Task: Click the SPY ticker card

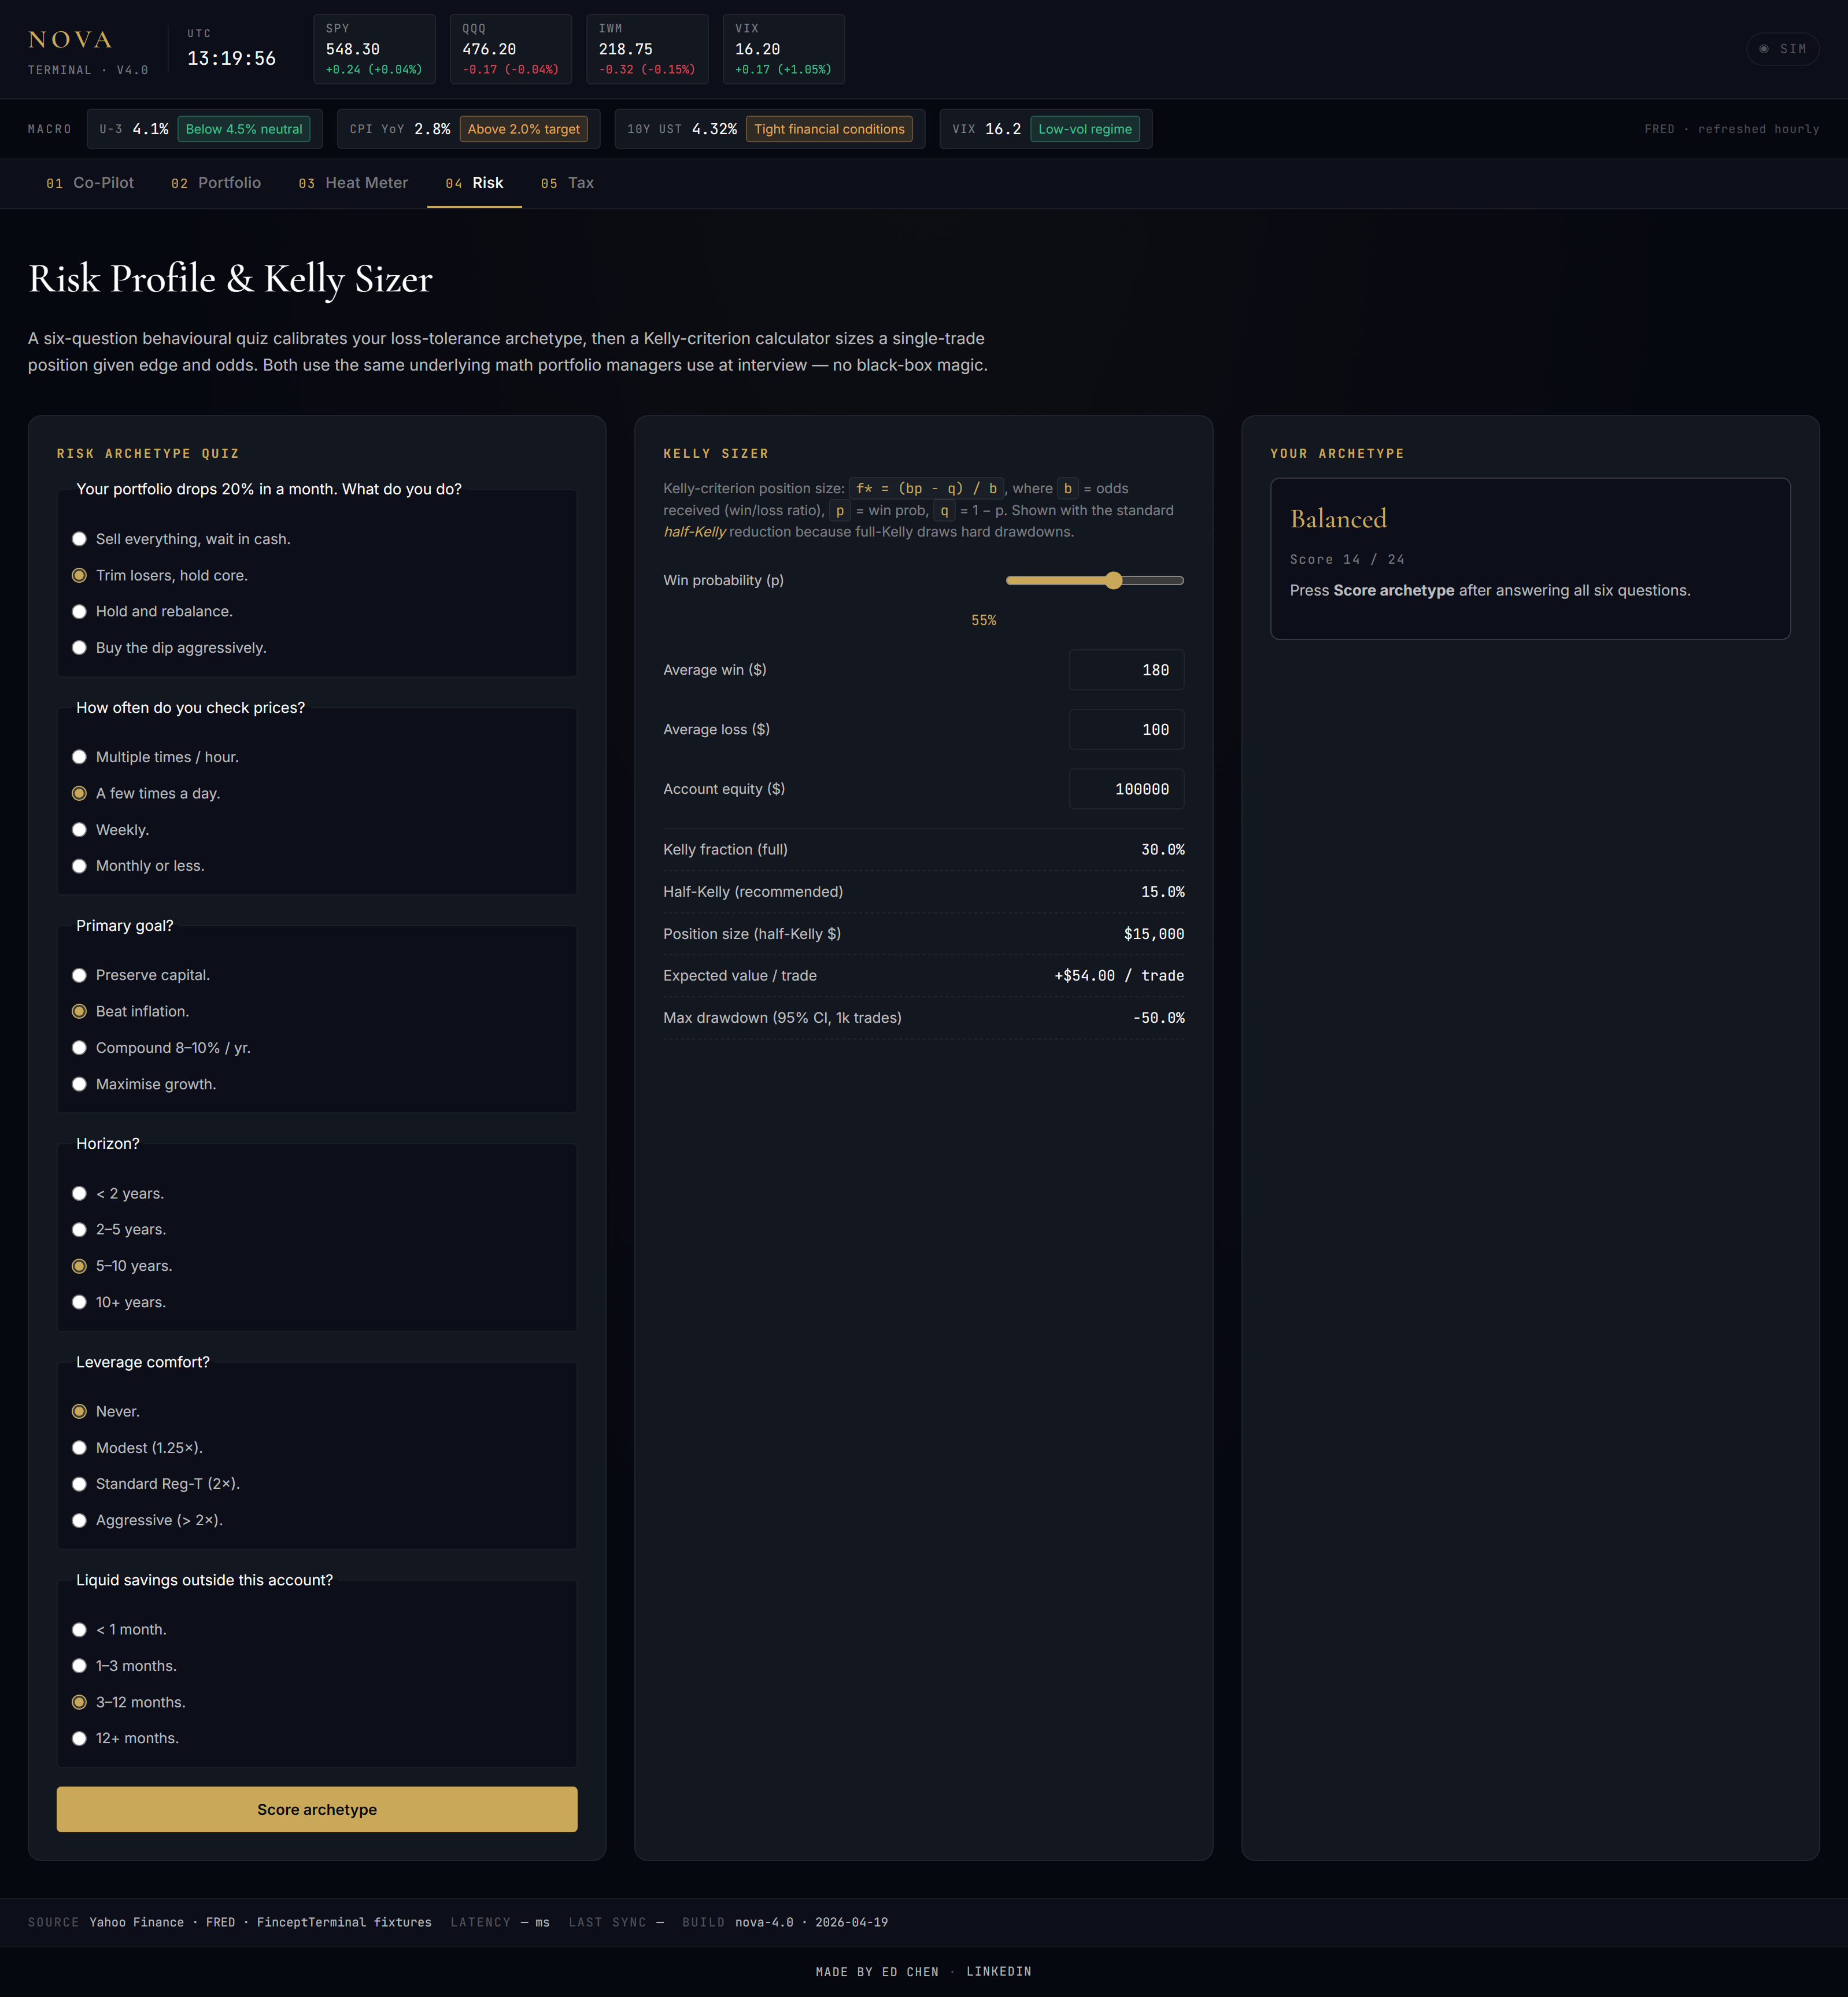Action: 374,49
